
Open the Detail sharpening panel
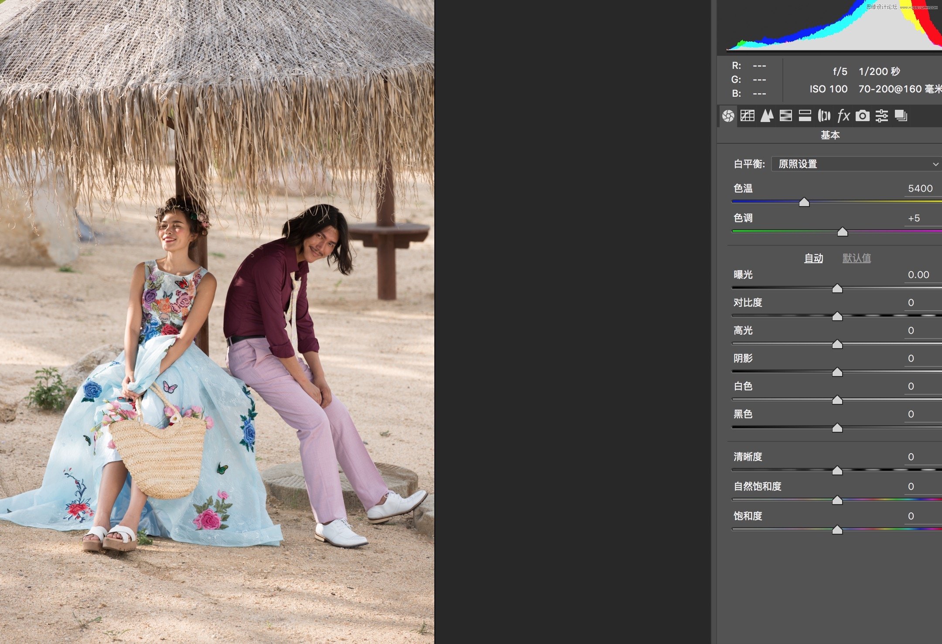click(x=767, y=116)
